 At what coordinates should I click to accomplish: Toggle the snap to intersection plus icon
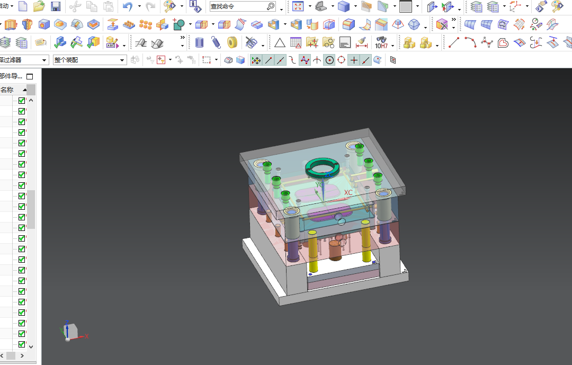coord(354,60)
